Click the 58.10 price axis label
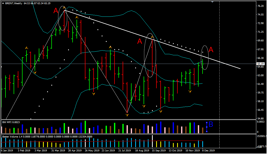The width and height of the screenshot is (267, 154). click(260, 101)
